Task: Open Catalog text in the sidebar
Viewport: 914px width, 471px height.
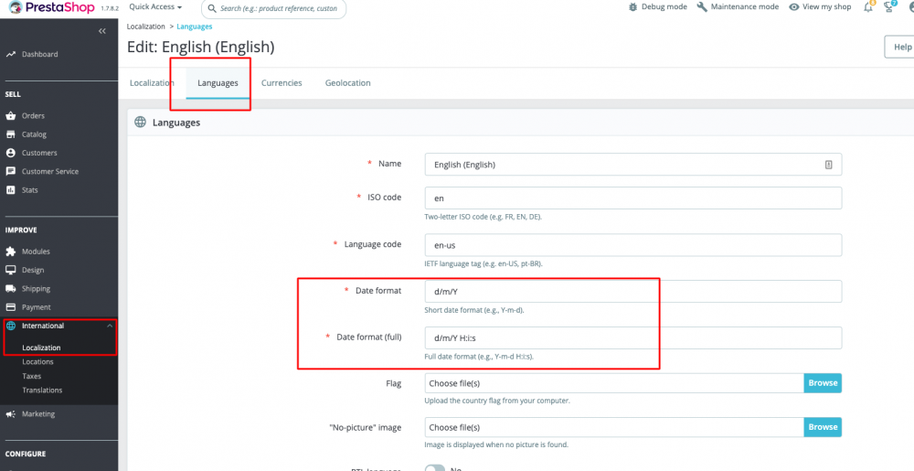Action: click(34, 134)
